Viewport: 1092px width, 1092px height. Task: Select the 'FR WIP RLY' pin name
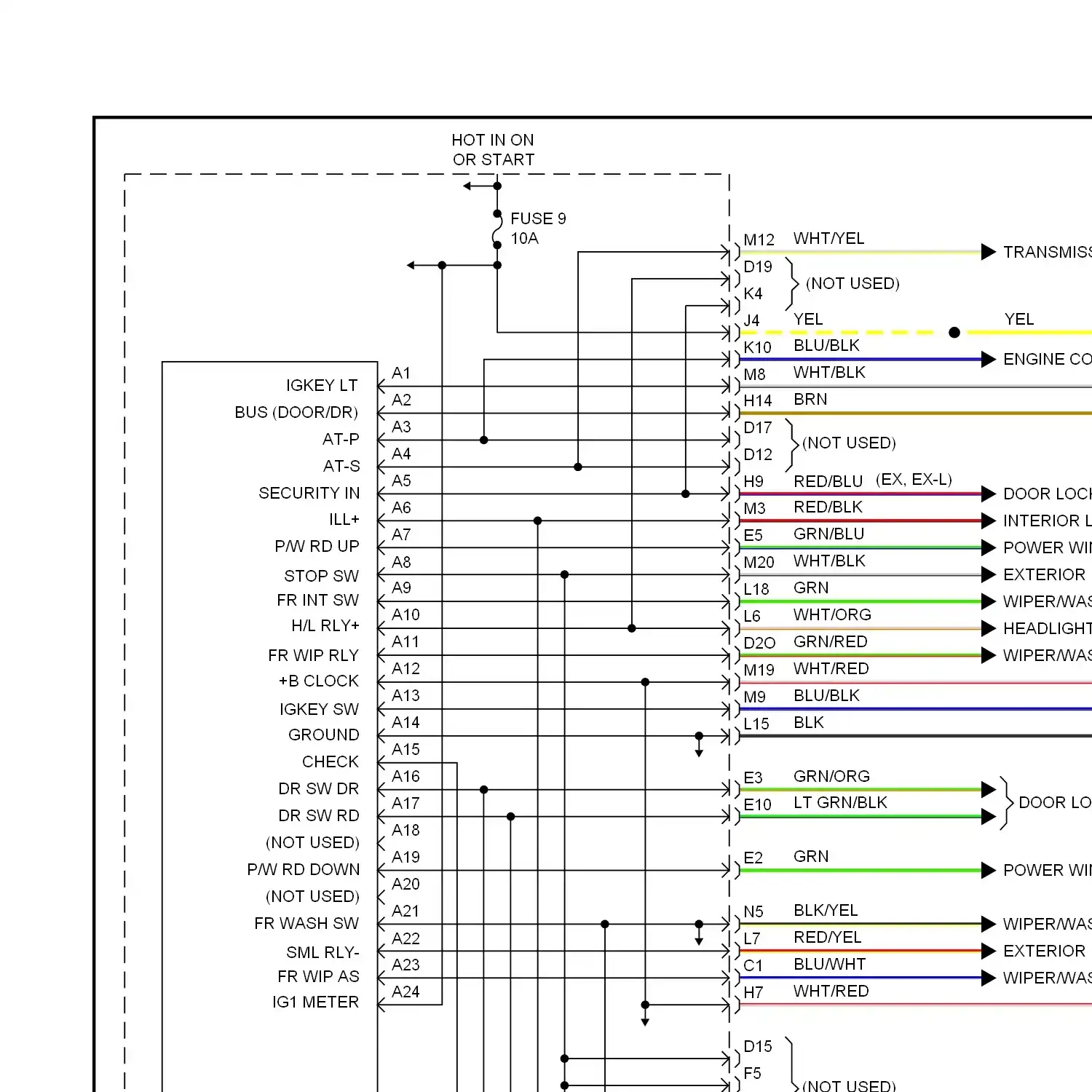313,655
